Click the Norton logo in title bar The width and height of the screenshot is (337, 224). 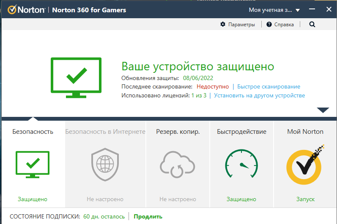click(x=26, y=10)
